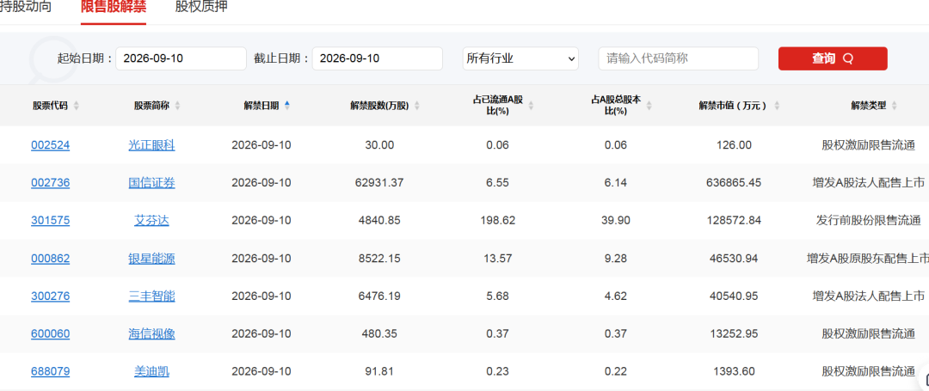Select the 198.62 percentage cell

[498, 221]
